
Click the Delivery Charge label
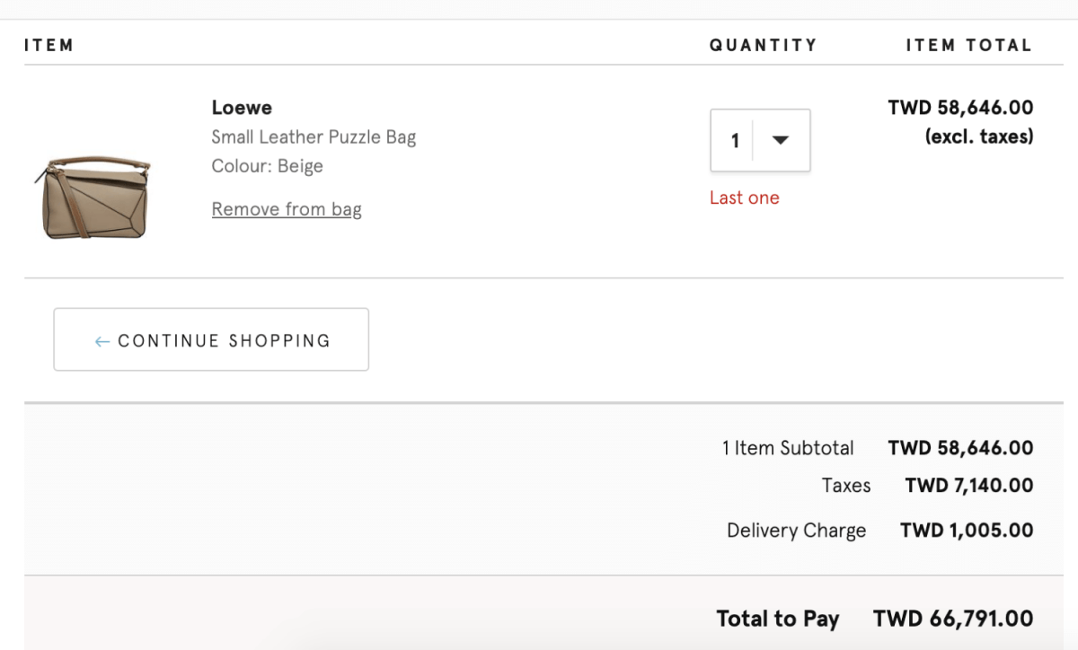[x=796, y=531]
